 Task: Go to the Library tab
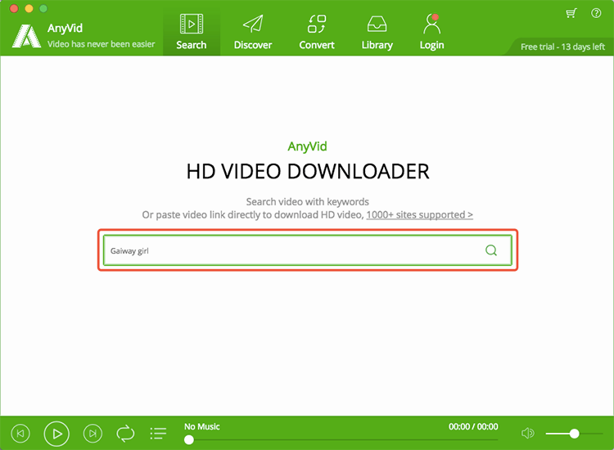[377, 32]
